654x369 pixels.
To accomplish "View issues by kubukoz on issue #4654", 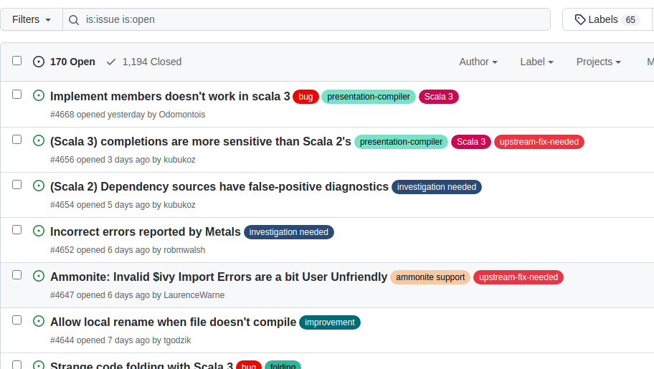I will (179, 205).
